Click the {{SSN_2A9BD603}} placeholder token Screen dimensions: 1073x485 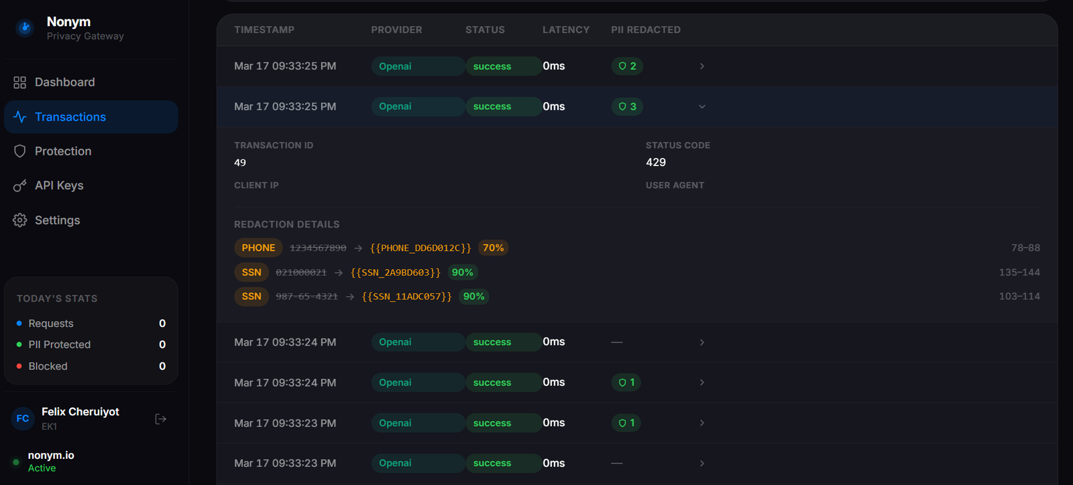click(396, 273)
